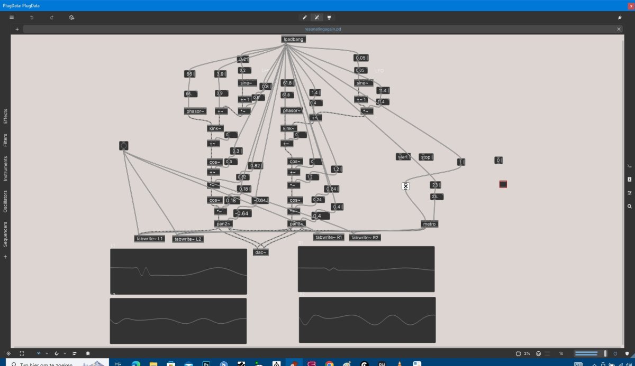This screenshot has height=366, width=635.
Task: Open the Filters palette tab
Action: (6, 140)
